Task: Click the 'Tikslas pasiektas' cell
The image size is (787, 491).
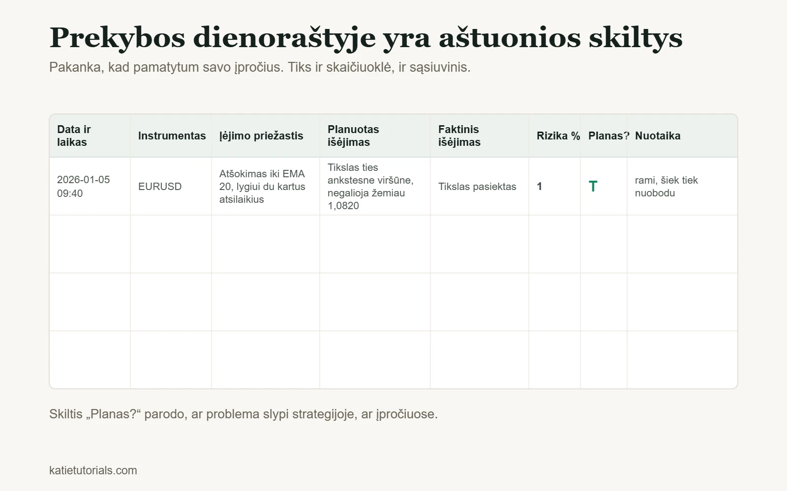Action: [x=480, y=187]
